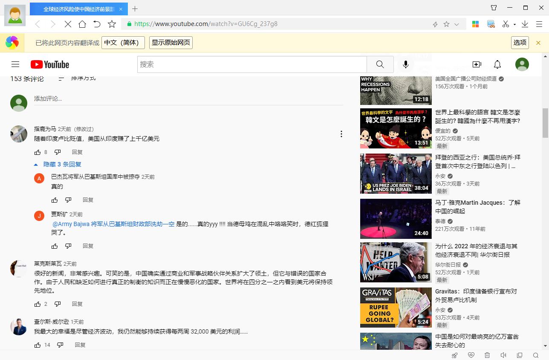Click the add comment field 添加评论
Screen dimensions: 549x360
point(188,99)
